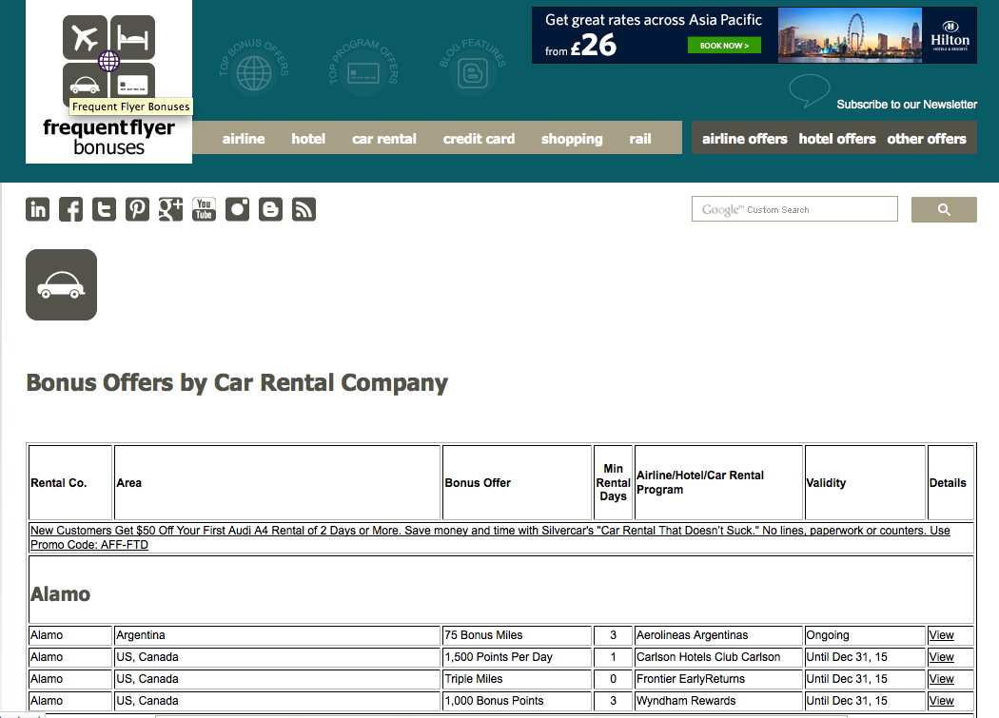Open the Instagram social icon

pyautogui.click(x=237, y=209)
